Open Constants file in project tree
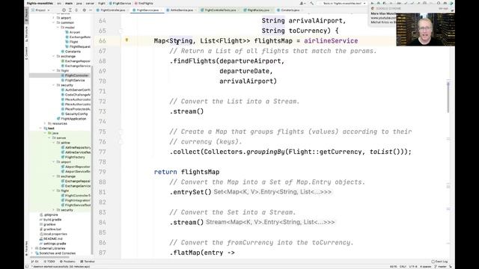This screenshot has width=479, height=269. pos(71,52)
